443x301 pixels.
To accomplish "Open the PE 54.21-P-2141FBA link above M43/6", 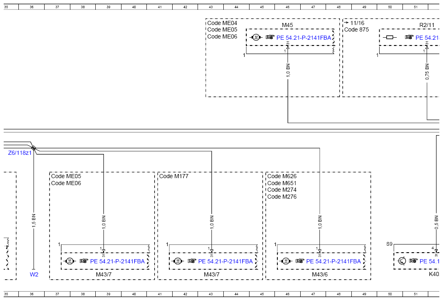I will tap(333, 261).
